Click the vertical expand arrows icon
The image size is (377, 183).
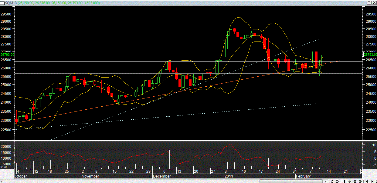tap(345, 181)
